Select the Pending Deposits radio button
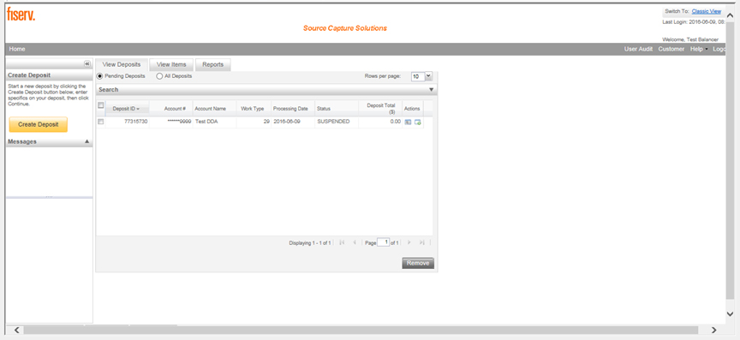The image size is (740, 340). point(99,76)
